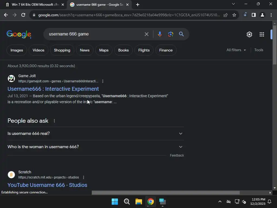This screenshot has height=208, width=277.
Task: Open 'Username666 : Interactive Experiment' link
Action: click(53, 89)
